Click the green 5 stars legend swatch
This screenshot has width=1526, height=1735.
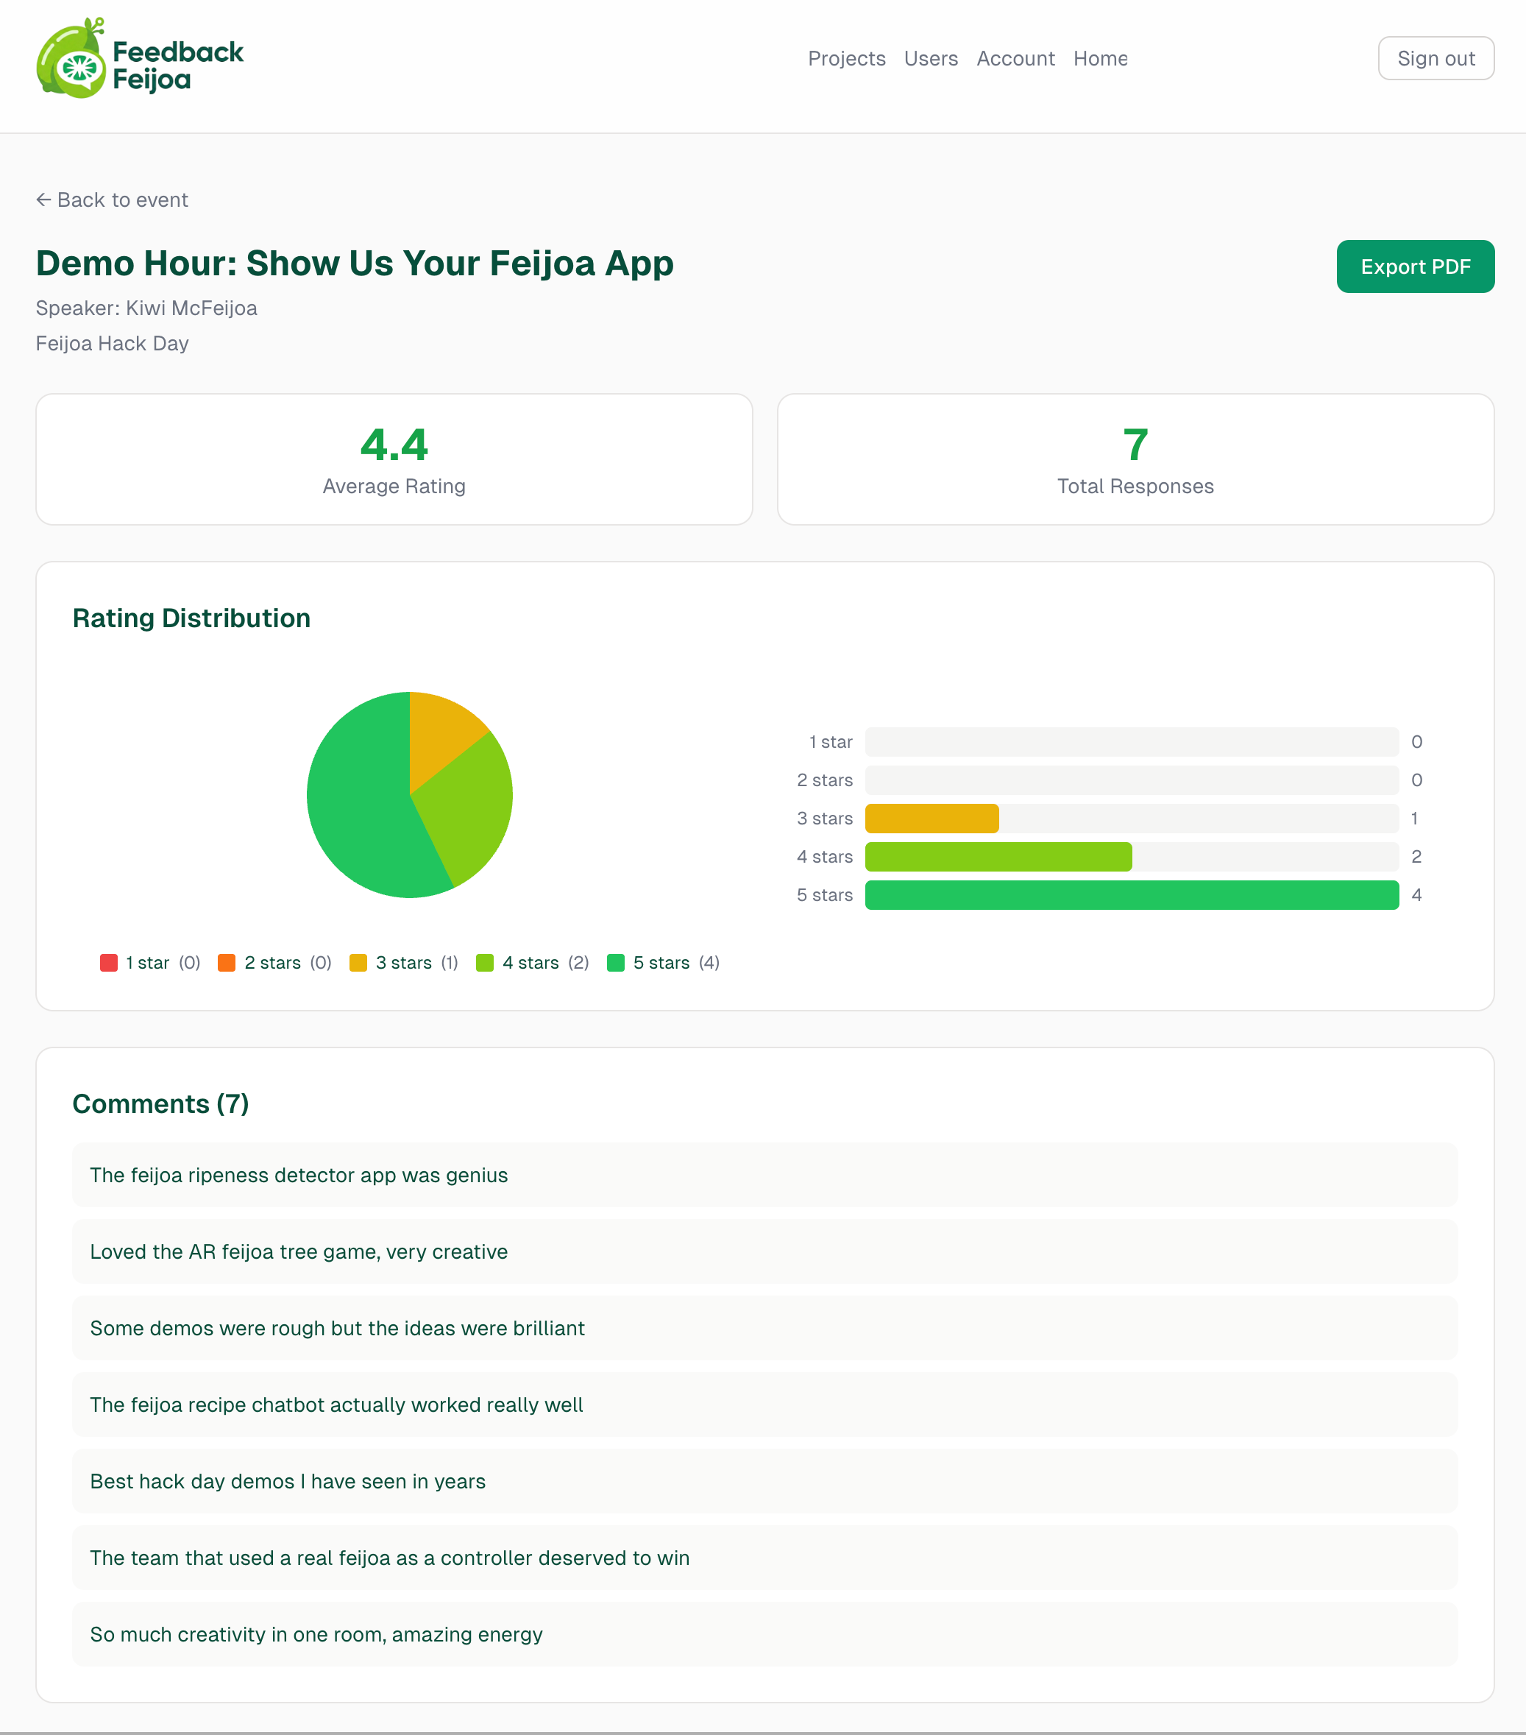click(616, 963)
